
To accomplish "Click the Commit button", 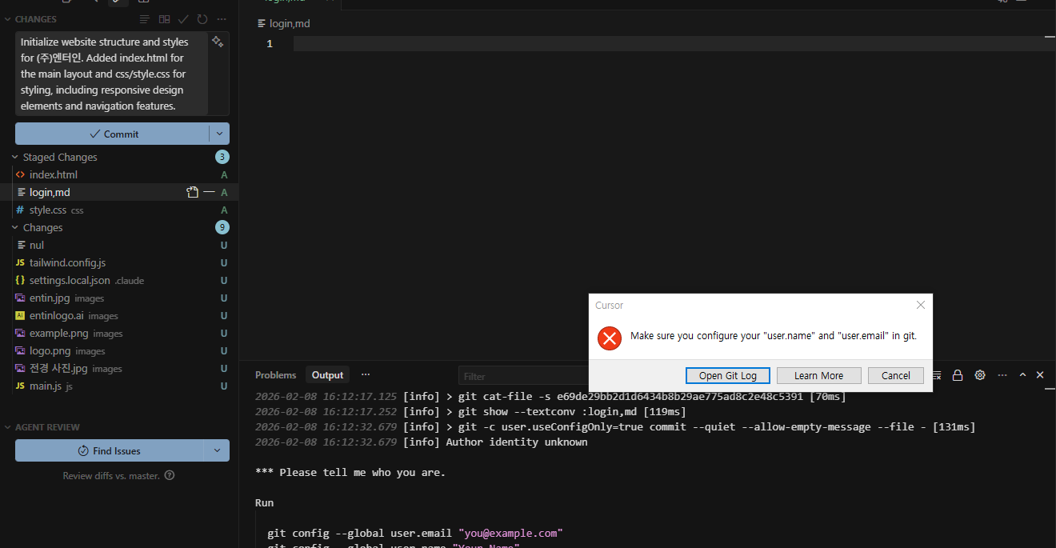I will coord(112,134).
